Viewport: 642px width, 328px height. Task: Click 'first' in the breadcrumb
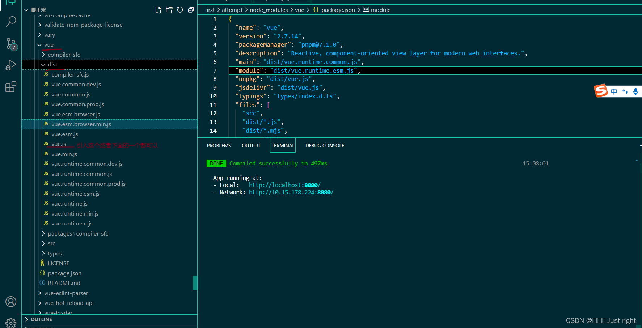[x=210, y=10]
